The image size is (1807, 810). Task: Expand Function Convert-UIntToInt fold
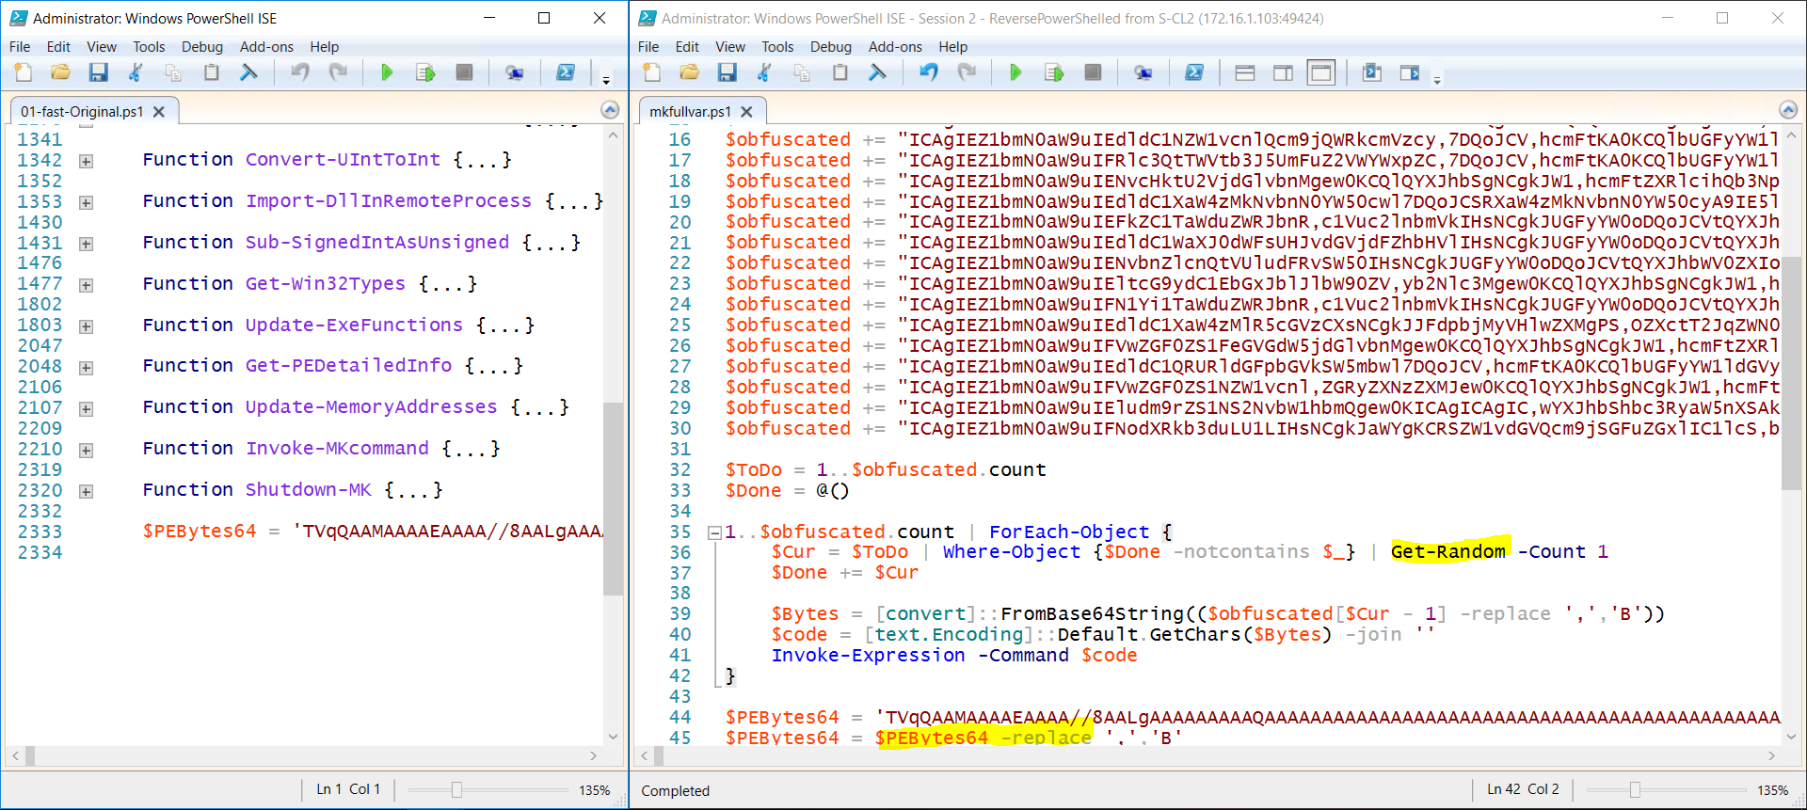click(86, 161)
